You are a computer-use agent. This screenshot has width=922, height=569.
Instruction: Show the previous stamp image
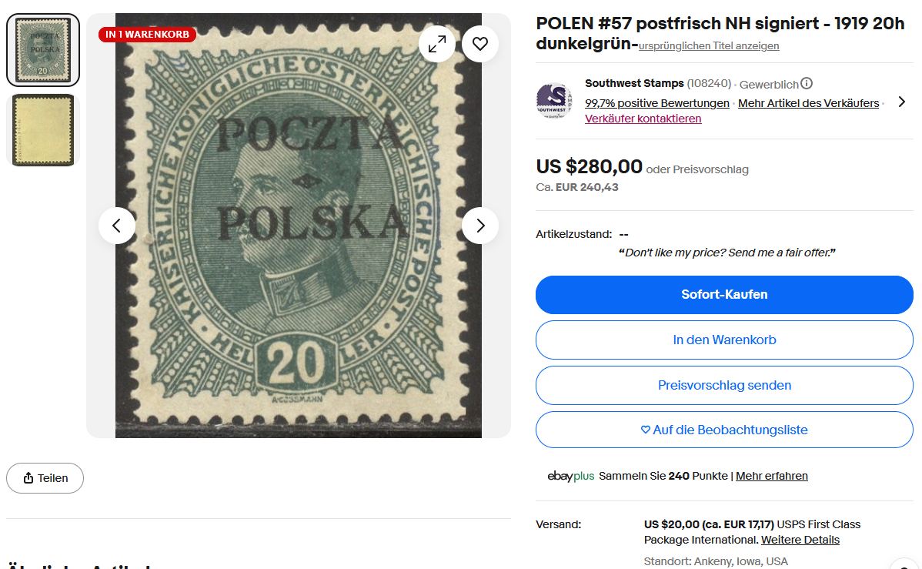coord(117,226)
